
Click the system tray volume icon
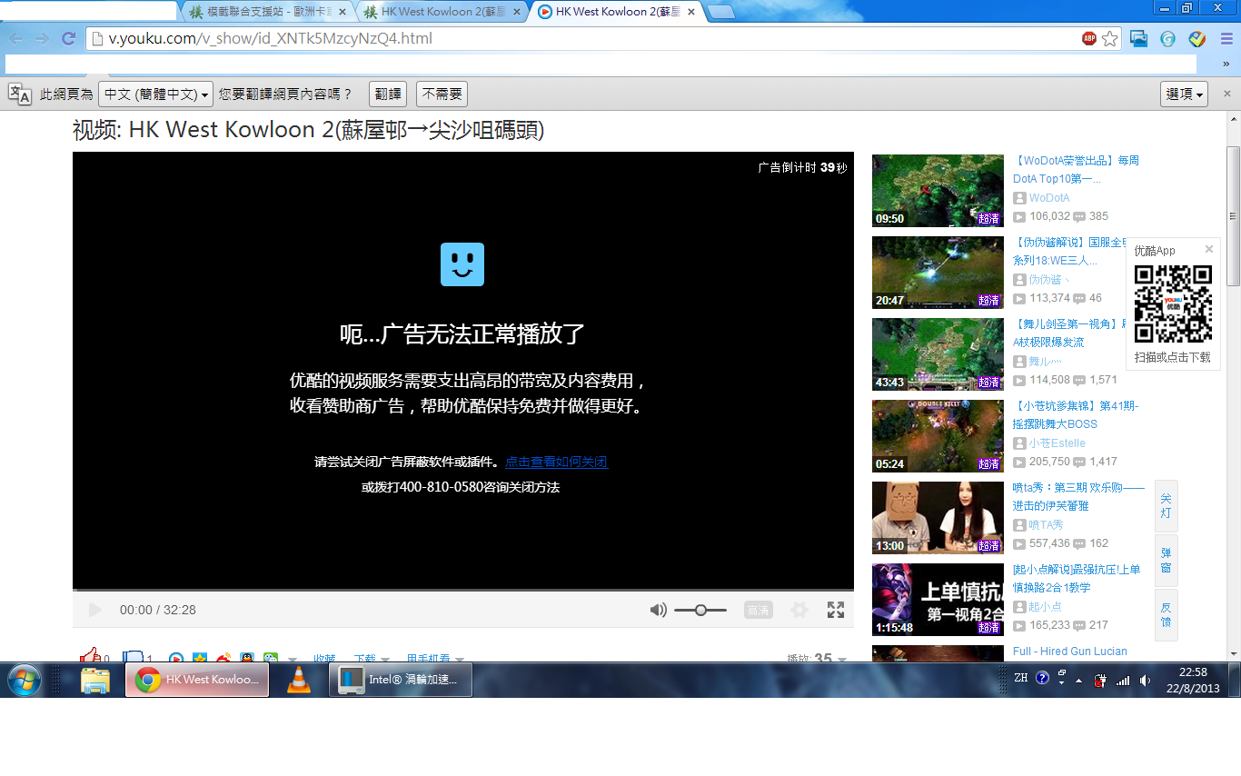tap(1144, 680)
